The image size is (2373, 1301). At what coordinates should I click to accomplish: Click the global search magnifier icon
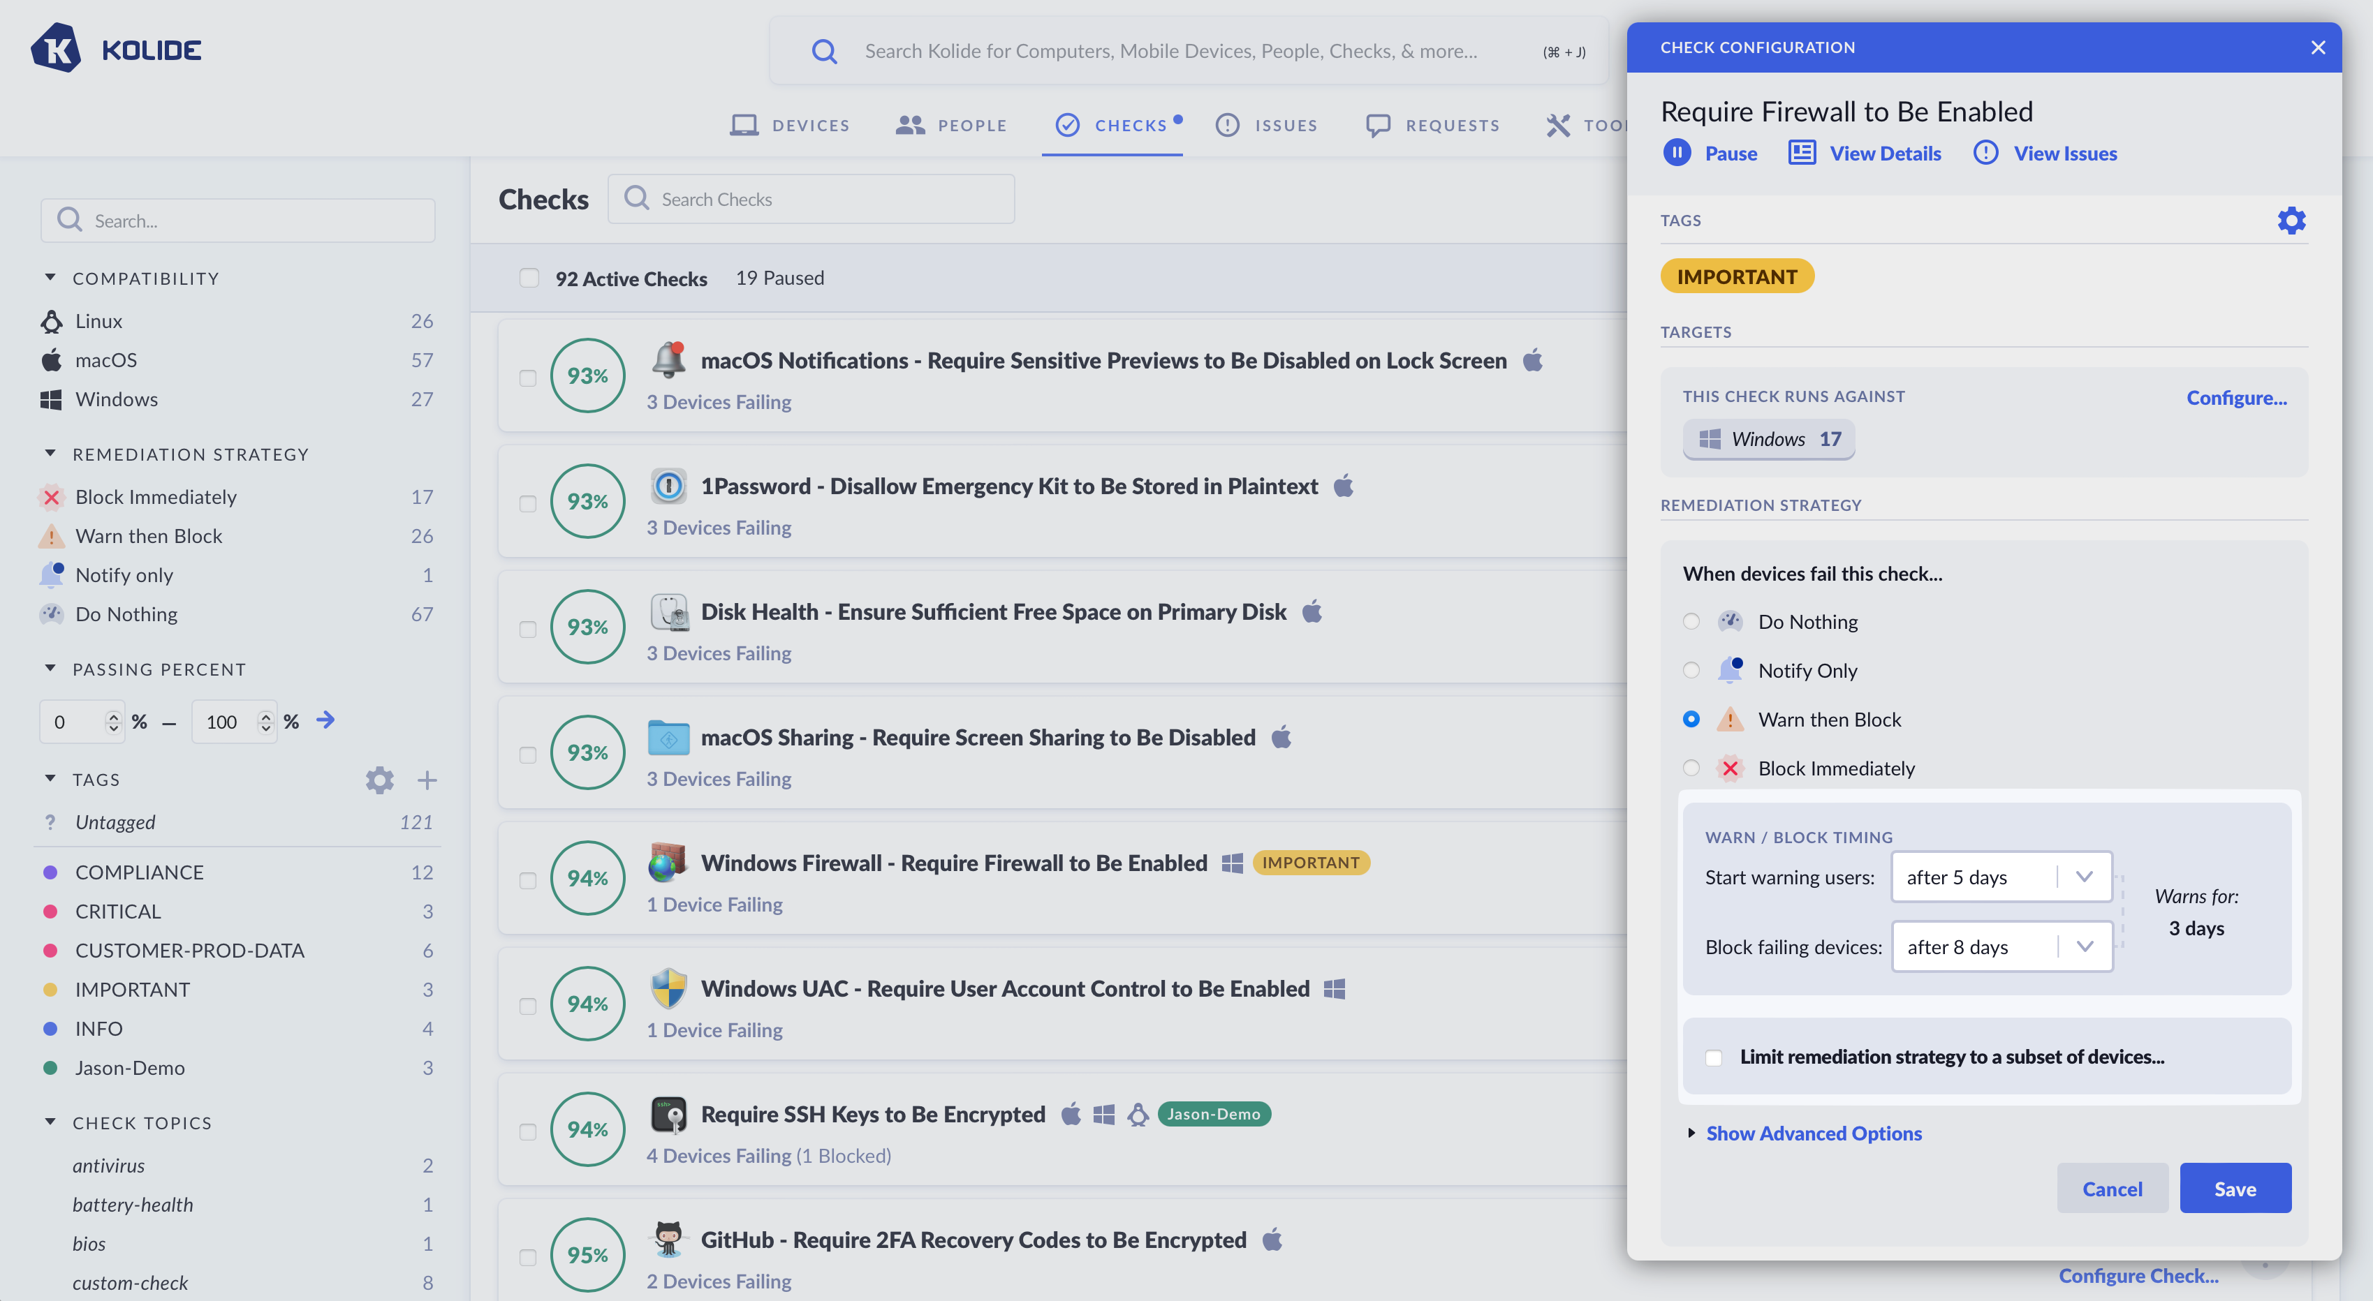[x=825, y=52]
